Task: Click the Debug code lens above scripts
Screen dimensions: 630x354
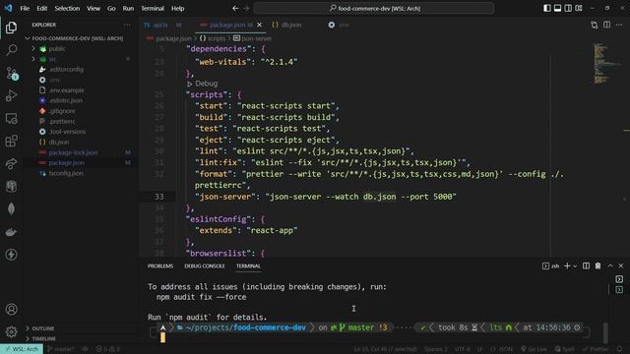Action: coord(206,84)
